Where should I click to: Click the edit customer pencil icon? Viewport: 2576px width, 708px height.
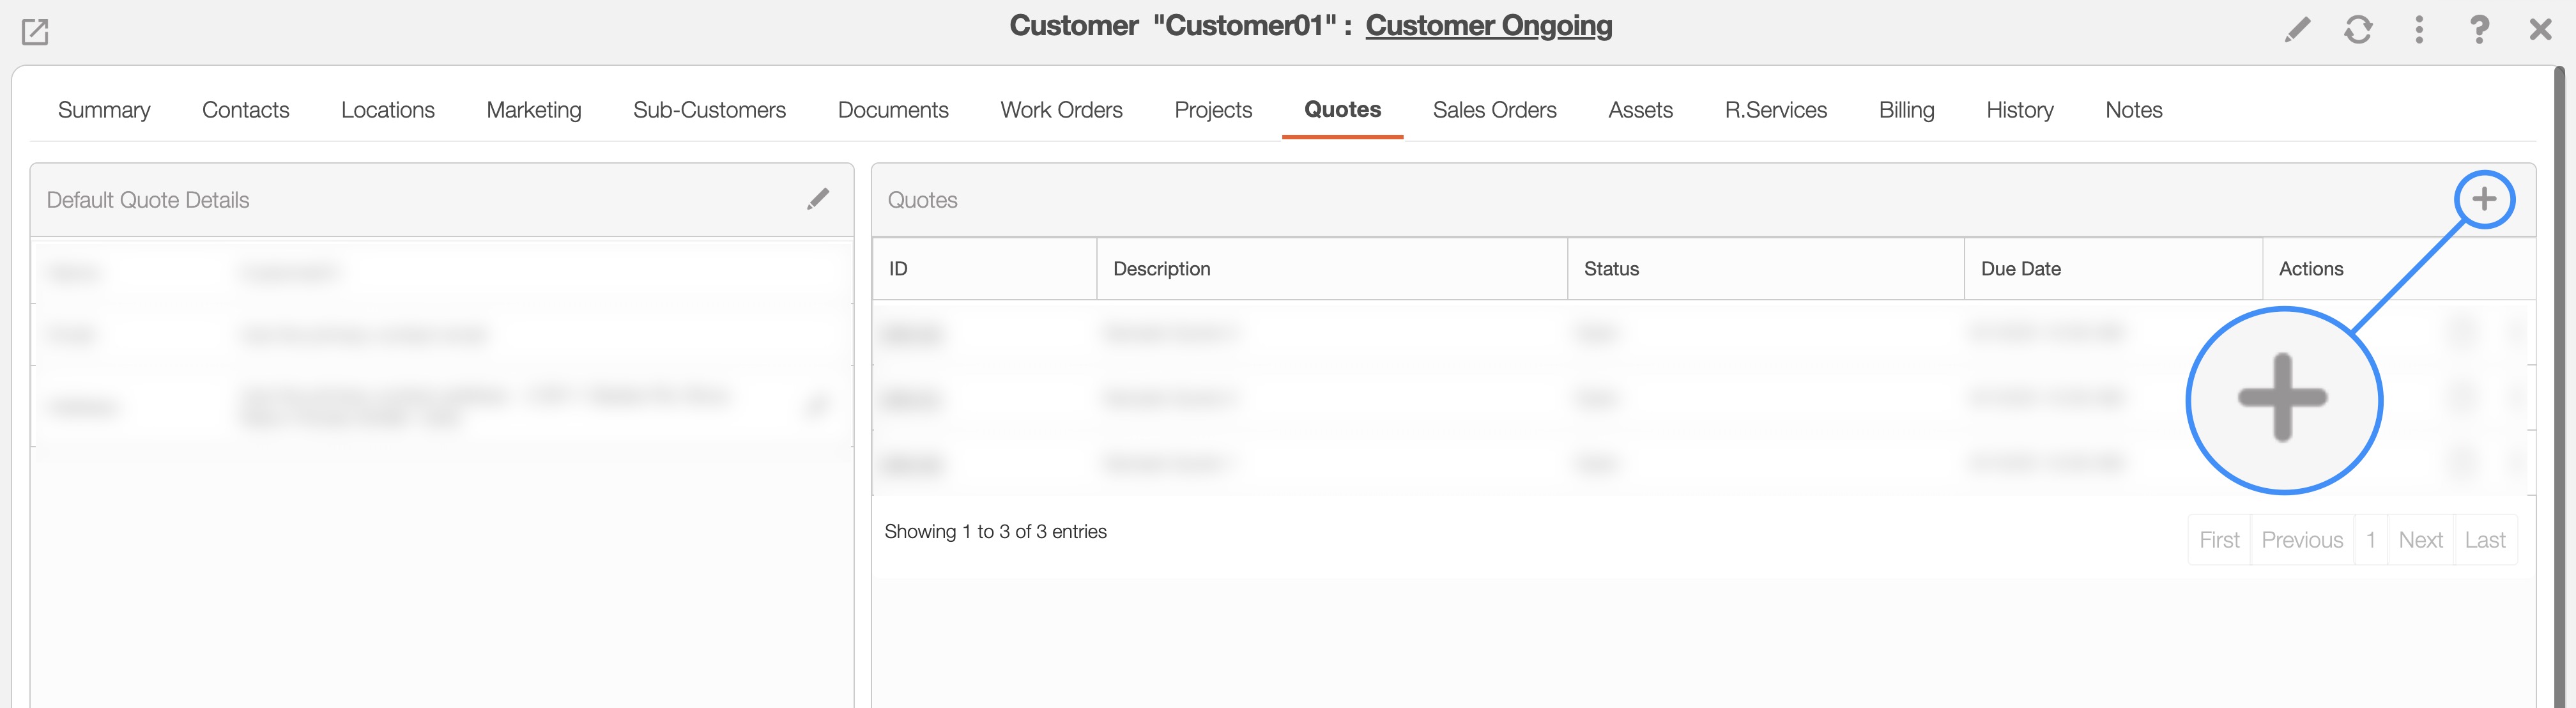click(2297, 30)
